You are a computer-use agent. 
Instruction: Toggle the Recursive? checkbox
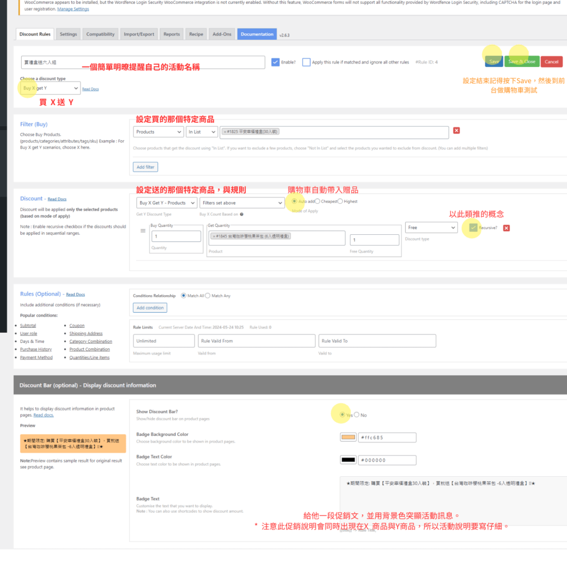(x=472, y=228)
